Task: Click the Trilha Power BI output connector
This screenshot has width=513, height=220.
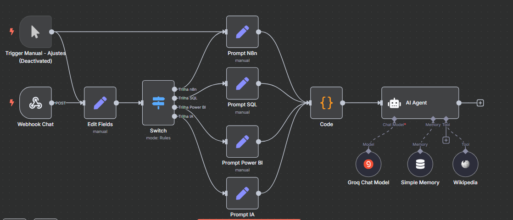Action: click(x=174, y=107)
